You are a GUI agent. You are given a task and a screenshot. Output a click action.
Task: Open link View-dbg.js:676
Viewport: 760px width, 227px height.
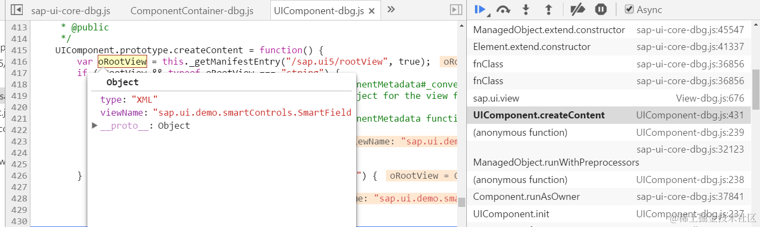(710, 98)
